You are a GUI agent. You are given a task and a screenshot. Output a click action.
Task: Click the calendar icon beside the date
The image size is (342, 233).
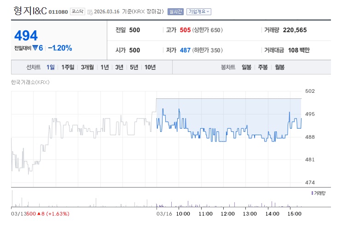point(90,11)
